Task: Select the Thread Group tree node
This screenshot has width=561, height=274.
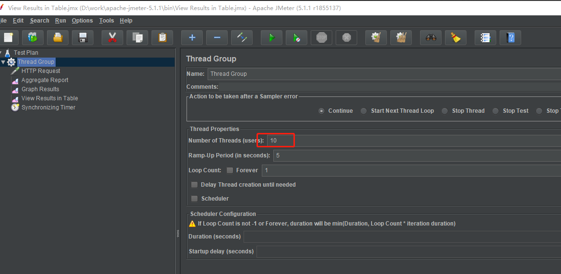Action: pyautogui.click(x=36, y=62)
